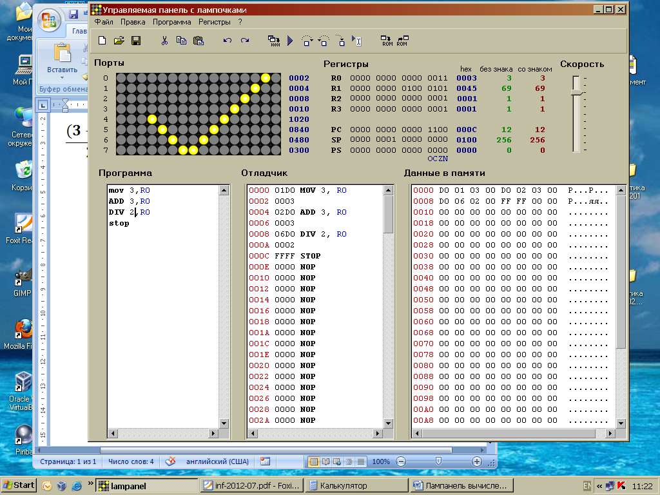Screen dimensions: 660x495
Task: Select Outline view button in Word
Action: pyautogui.click(x=349, y=461)
